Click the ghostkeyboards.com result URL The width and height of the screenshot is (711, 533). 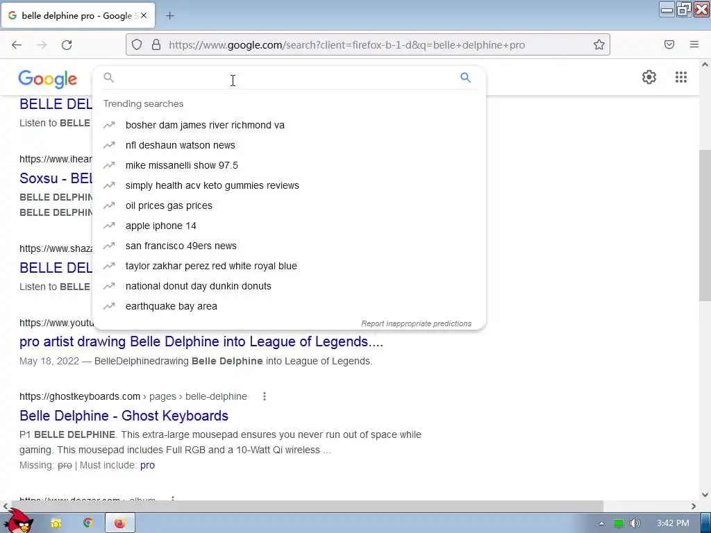[x=133, y=396]
